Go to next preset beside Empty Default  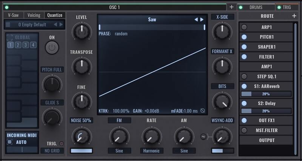[x=61, y=24]
